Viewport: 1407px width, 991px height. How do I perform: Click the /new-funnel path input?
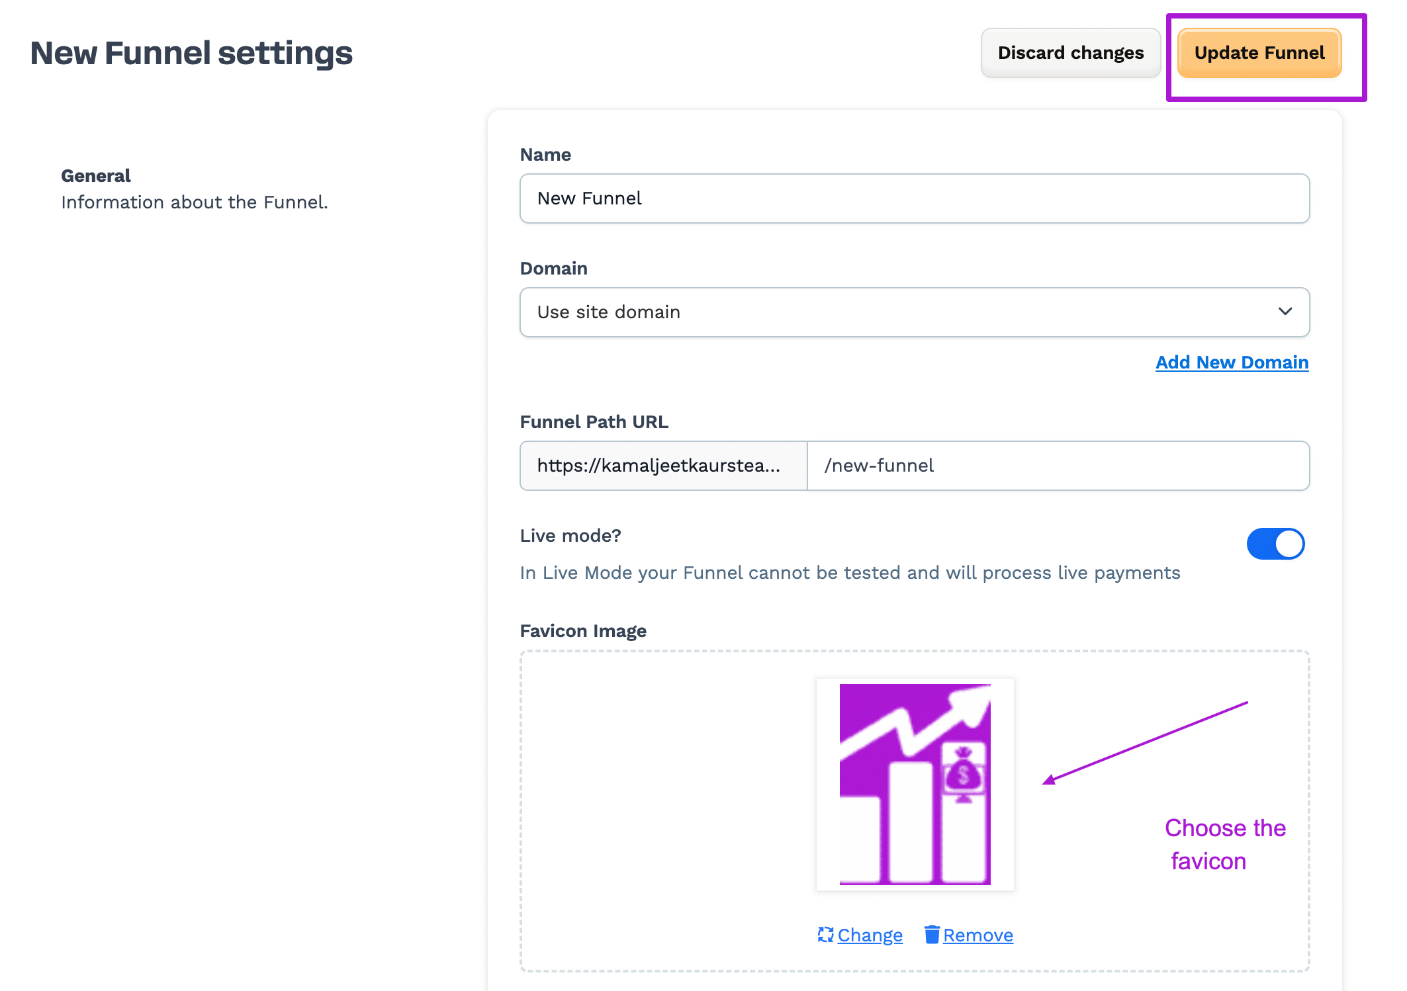tap(1058, 466)
